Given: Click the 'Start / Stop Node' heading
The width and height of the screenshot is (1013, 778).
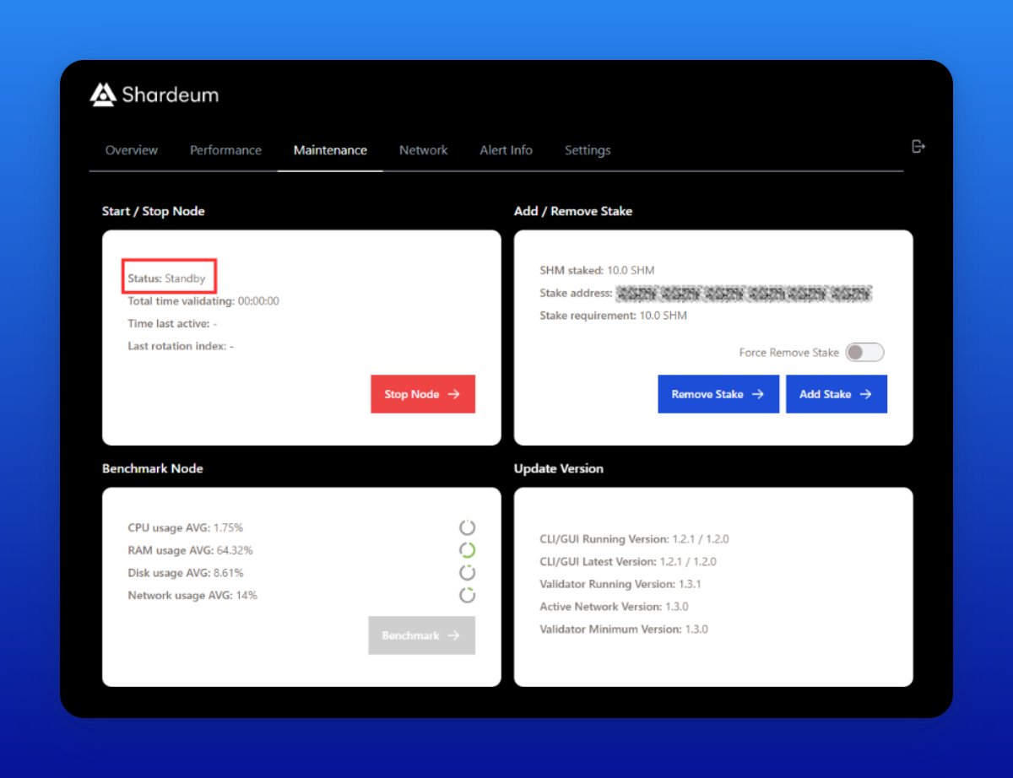Looking at the screenshot, I should click(153, 211).
